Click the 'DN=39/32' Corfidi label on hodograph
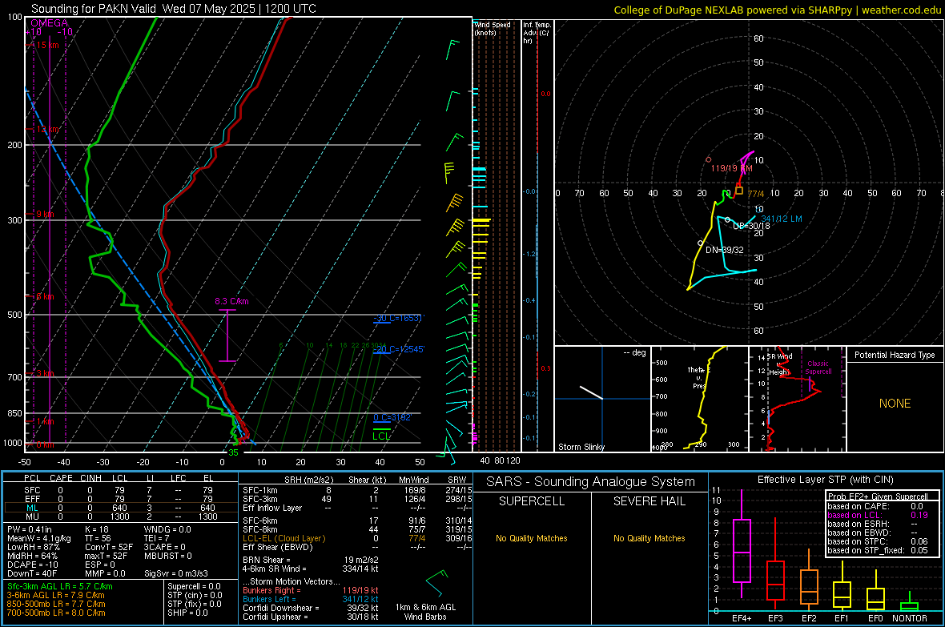 (725, 250)
